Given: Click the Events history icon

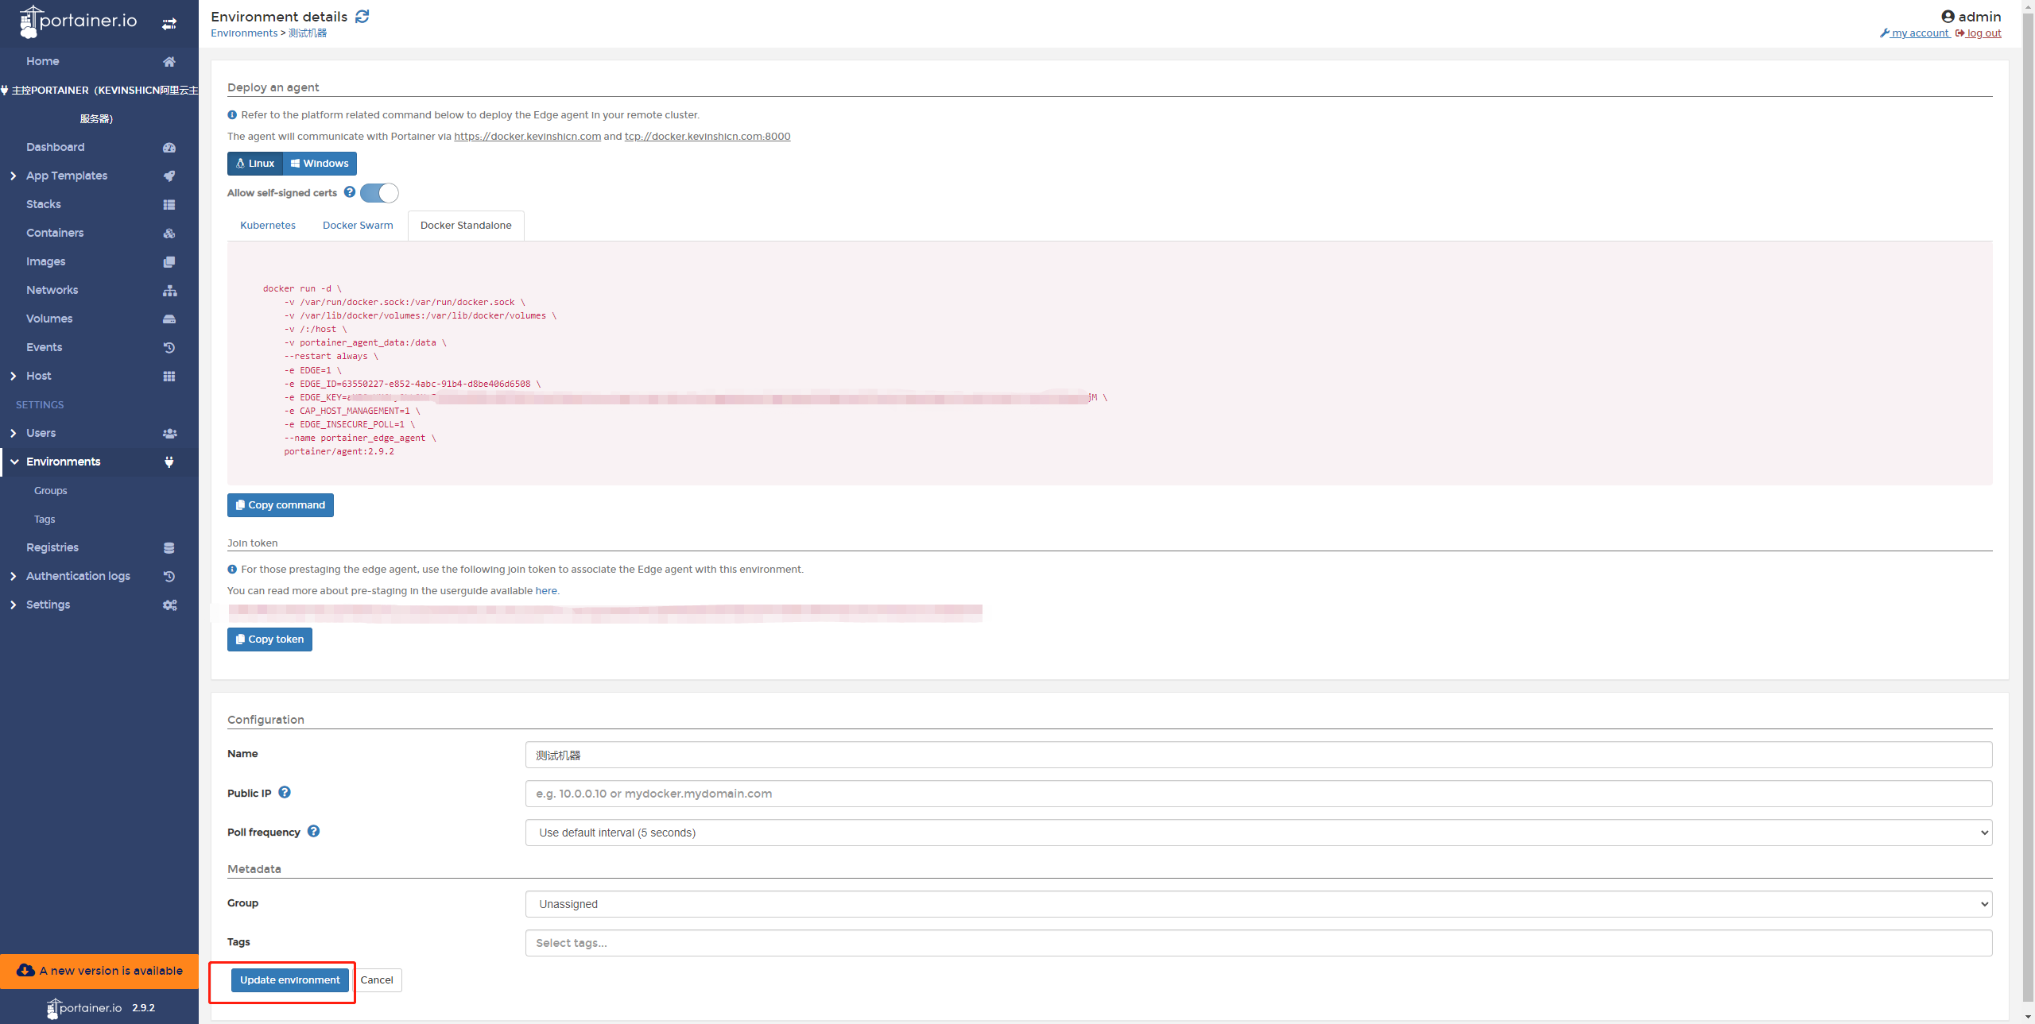Looking at the screenshot, I should click(169, 347).
